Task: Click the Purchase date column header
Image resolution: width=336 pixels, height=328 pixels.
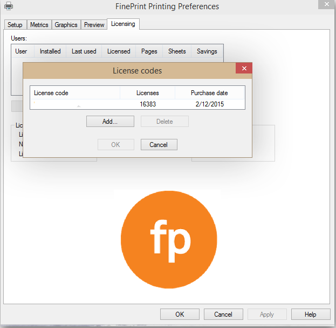Action: tap(210, 93)
